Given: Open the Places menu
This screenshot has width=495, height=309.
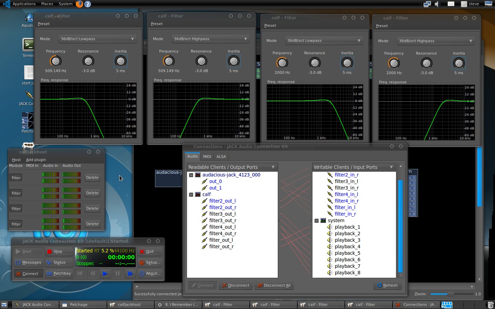Looking at the screenshot, I should coord(47,4).
